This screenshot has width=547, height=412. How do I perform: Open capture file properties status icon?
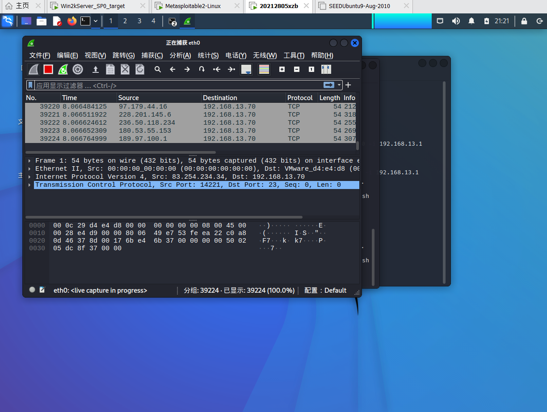42,290
